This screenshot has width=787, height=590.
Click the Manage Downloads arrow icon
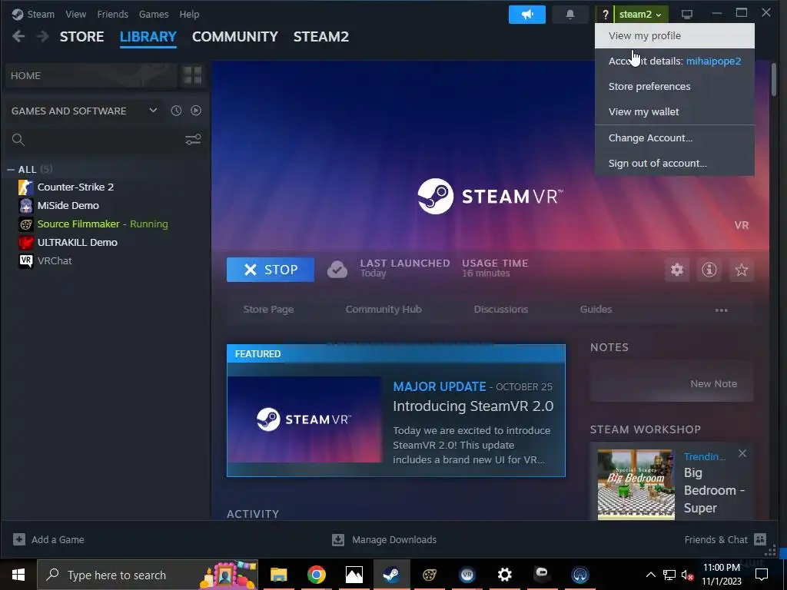click(x=338, y=540)
